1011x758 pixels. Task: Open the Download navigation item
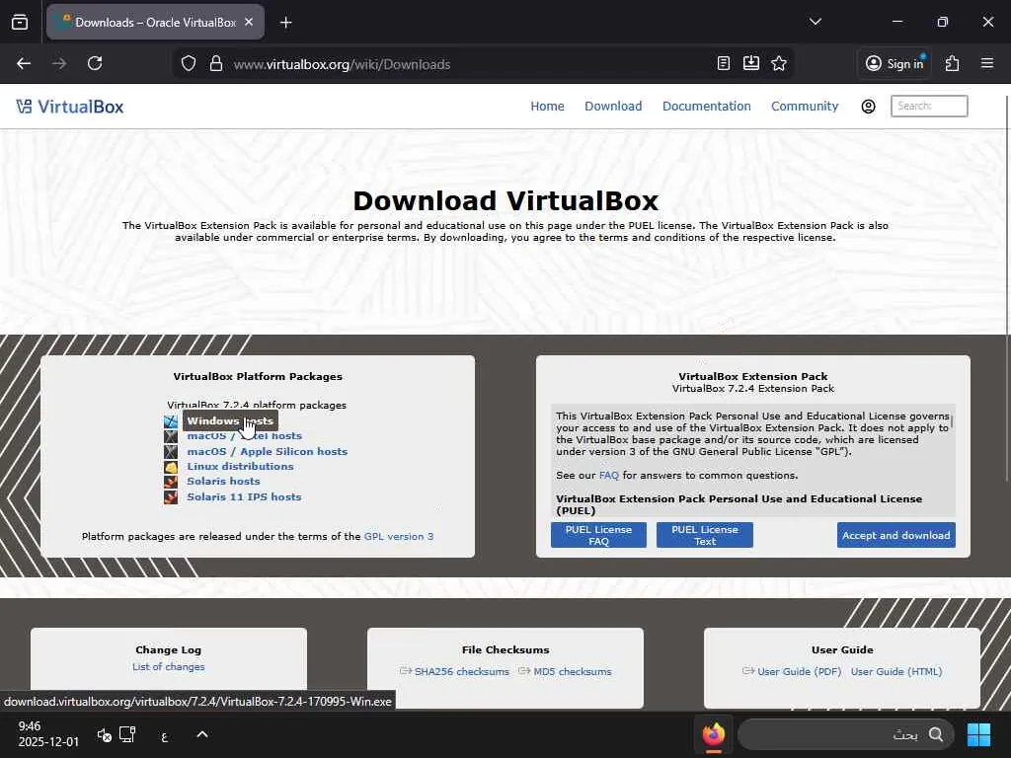coord(613,107)
